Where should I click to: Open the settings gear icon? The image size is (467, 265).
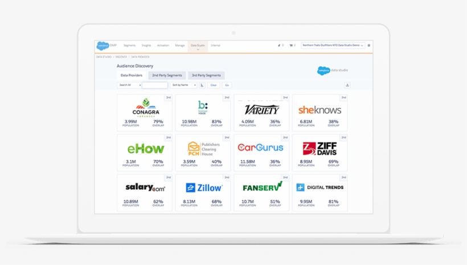pyautogui.click(x=369, y=46)
